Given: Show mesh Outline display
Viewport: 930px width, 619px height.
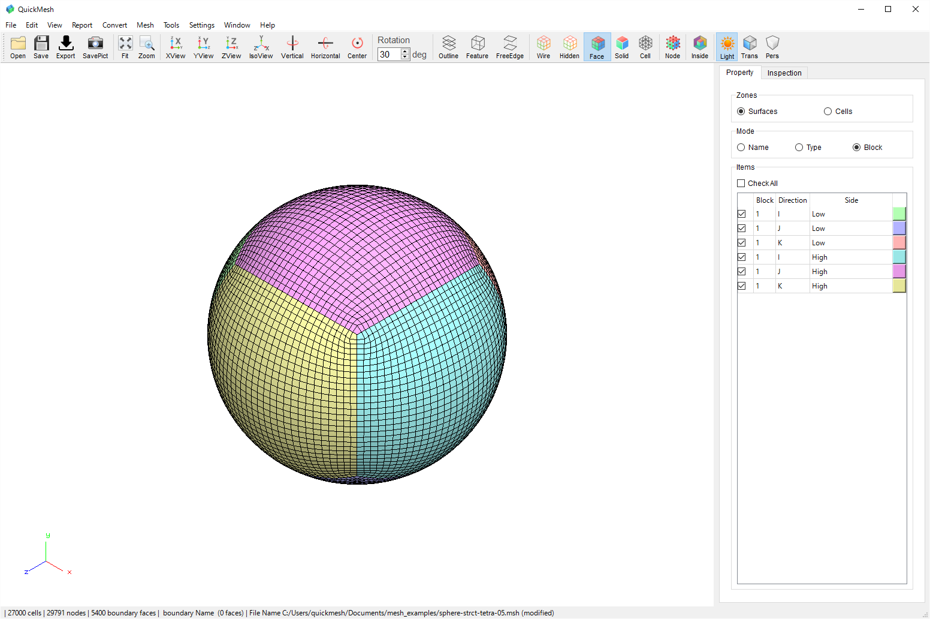Looking at the screenshot, I should (x=449, y=47).
